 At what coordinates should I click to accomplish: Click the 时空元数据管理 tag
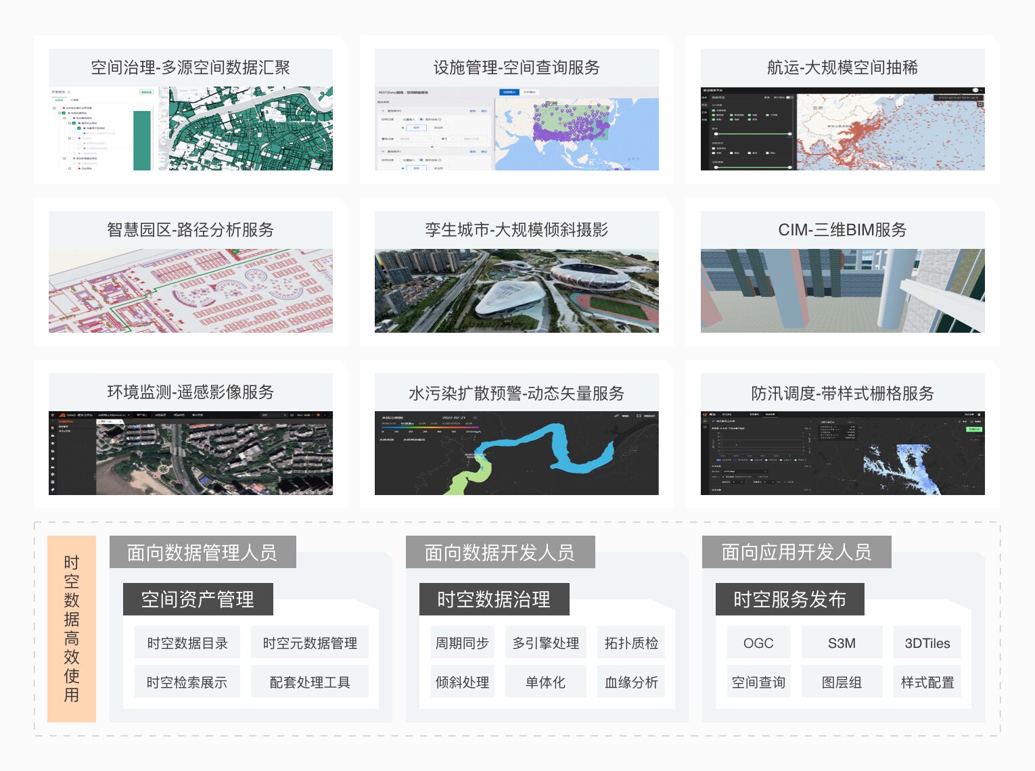pyautogui.click(x=310, y=643)
